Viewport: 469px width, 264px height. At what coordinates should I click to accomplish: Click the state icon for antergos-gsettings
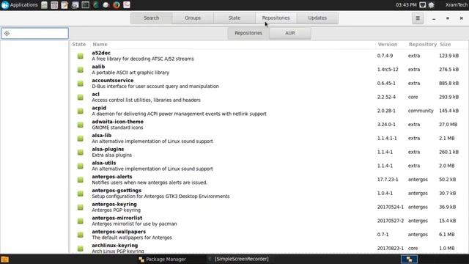[x=80, y=194]
